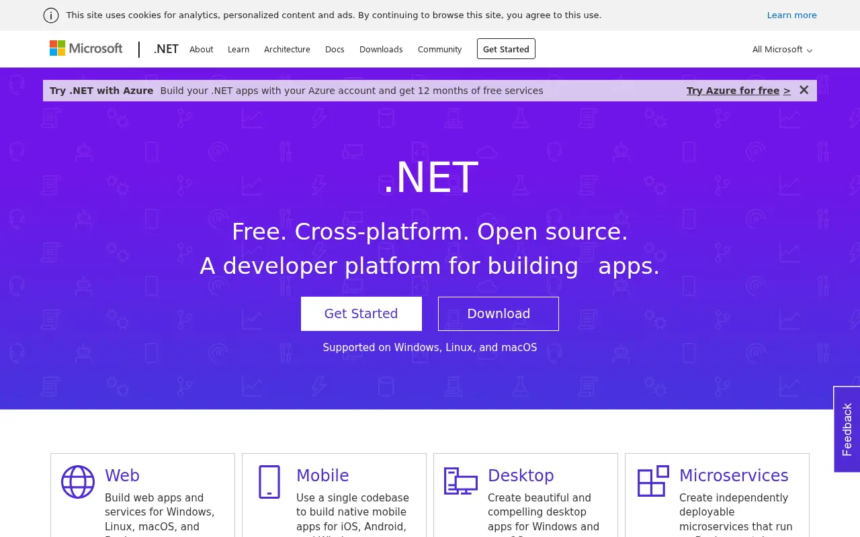Click the Desktop computer icon
The width and height of the screenshot is (860, 537).
(461, 482)
